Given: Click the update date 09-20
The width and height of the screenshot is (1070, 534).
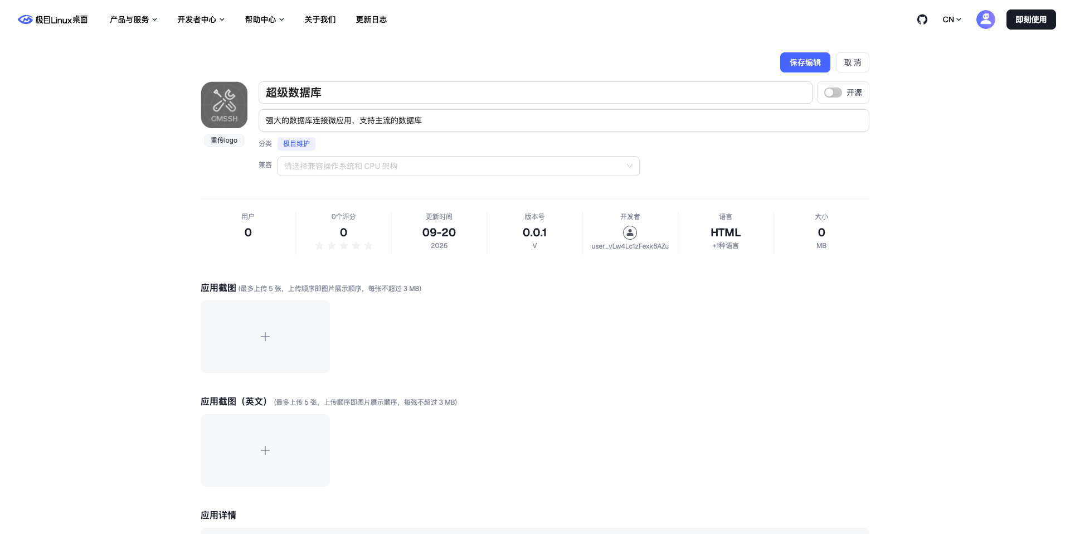Looking at the screenshot, I should [x=439, y=232].
